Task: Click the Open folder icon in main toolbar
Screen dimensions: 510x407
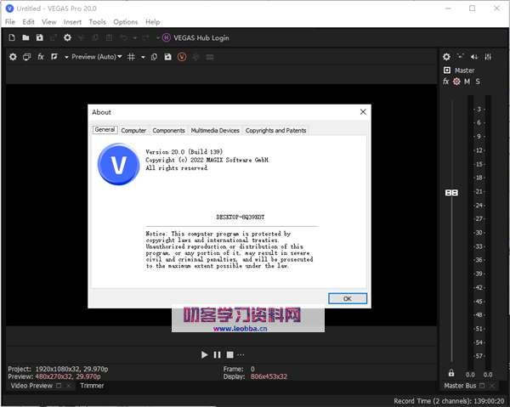Action: (x=25, y=37)
